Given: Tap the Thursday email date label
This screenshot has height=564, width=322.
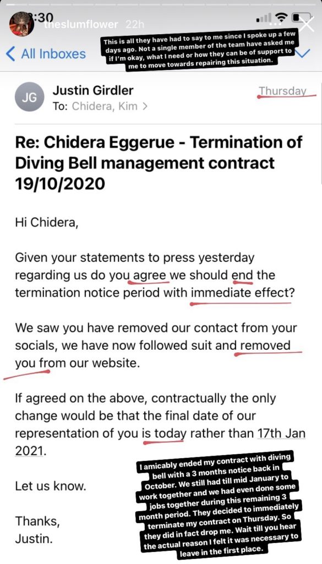Looking at the screenshot, I should point(283,91).
